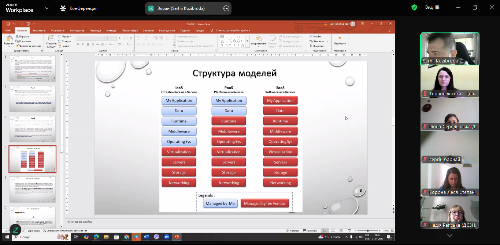
Task: Click the Reset (Скинути) slide button
Action: click(x=65, y=41)
